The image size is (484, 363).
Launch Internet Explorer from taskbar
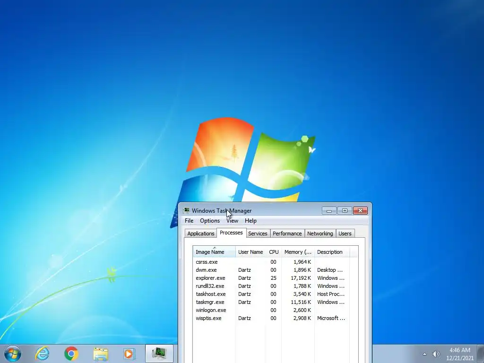click(42, 354)
